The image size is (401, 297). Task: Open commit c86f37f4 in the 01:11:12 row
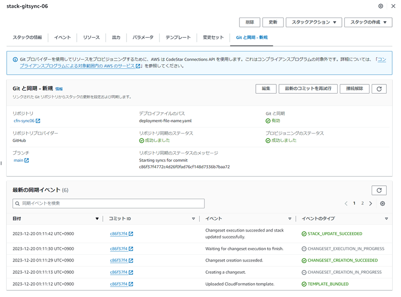point(121,284)
